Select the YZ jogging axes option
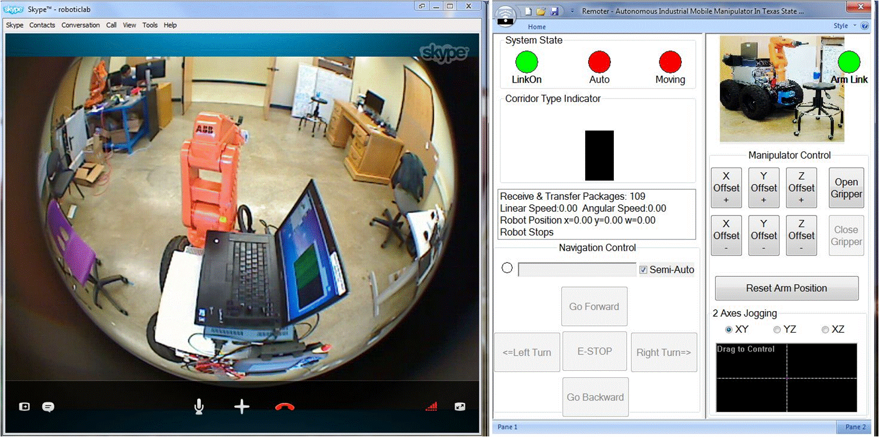The height and width of the screenshot is (437, 879). 777,330
